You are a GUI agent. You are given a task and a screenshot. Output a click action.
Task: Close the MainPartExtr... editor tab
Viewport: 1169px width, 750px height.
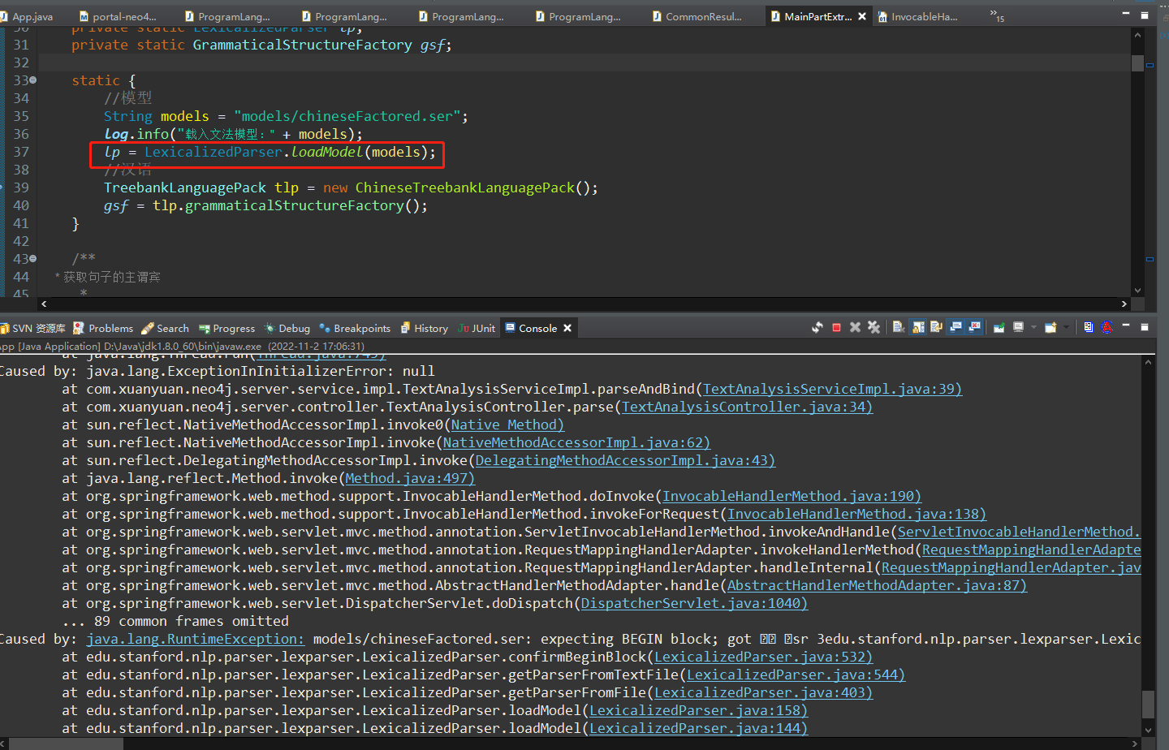[x=862, y=16]
